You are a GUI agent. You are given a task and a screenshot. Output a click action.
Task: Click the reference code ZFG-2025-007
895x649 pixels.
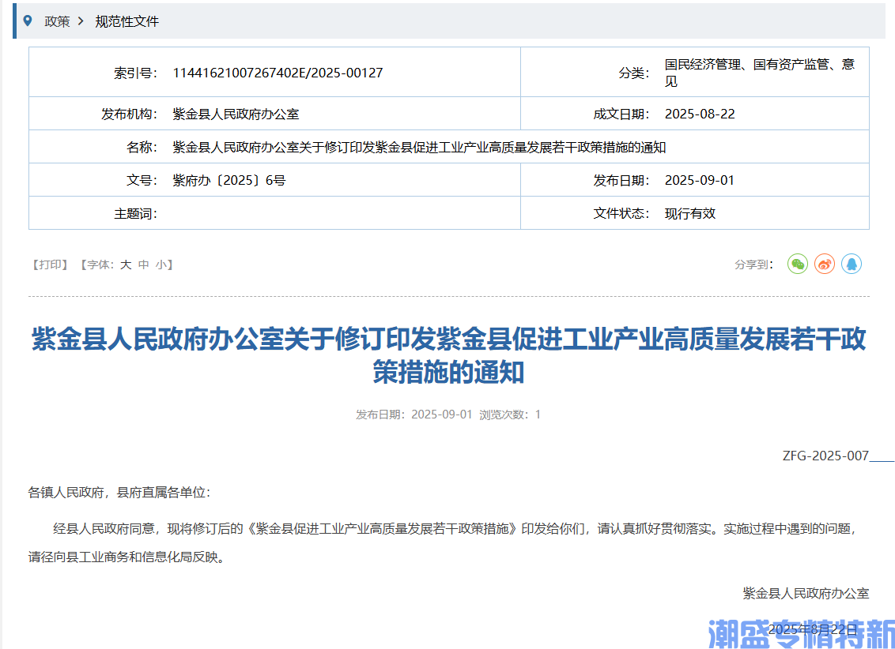825,456
